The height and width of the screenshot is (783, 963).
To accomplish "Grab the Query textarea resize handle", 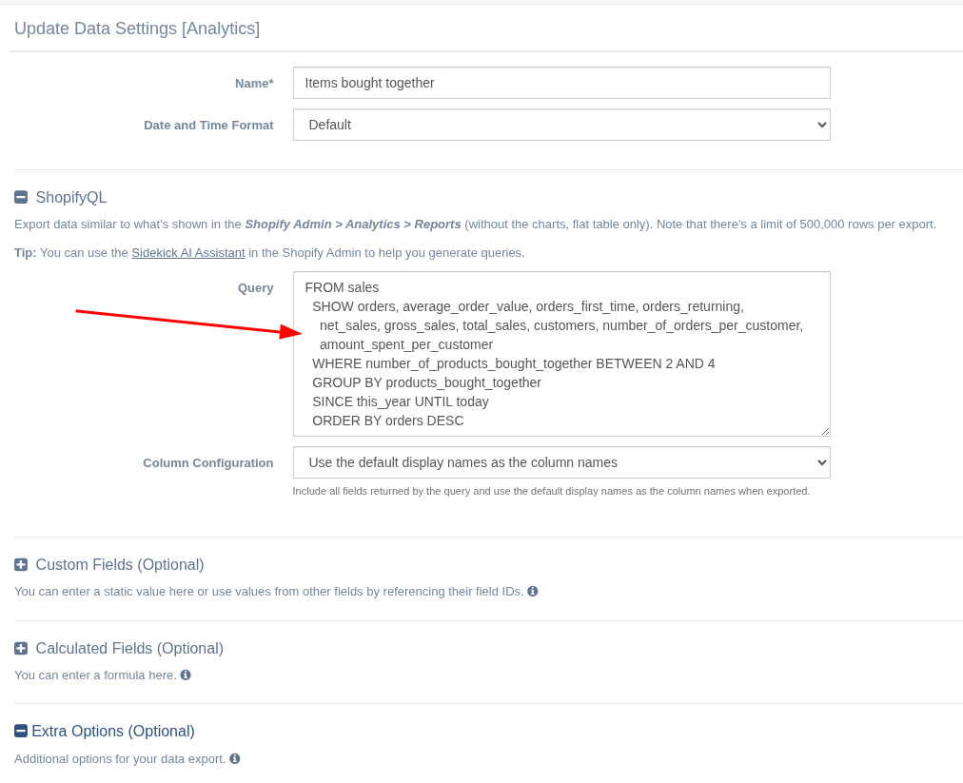I will tap(824, 430).
